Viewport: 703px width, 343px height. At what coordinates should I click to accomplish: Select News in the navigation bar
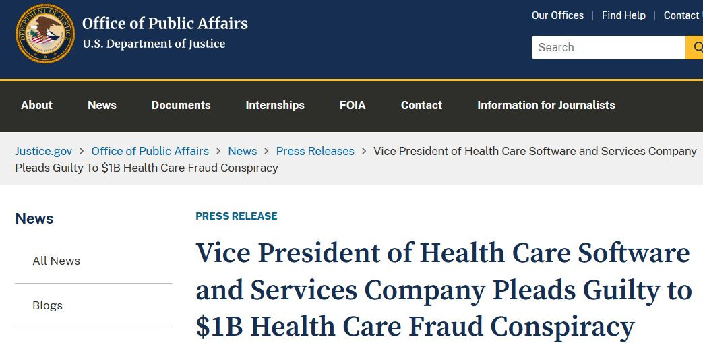(102, 105)
